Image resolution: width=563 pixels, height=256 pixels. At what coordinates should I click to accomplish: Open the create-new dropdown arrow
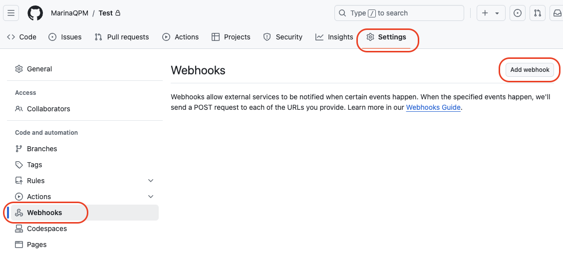497,13
